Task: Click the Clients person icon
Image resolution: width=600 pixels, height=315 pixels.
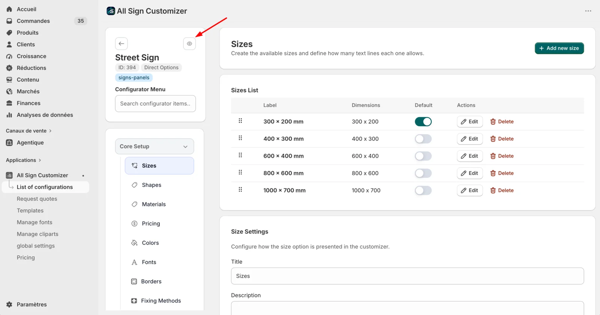Action: coord(9,44)
